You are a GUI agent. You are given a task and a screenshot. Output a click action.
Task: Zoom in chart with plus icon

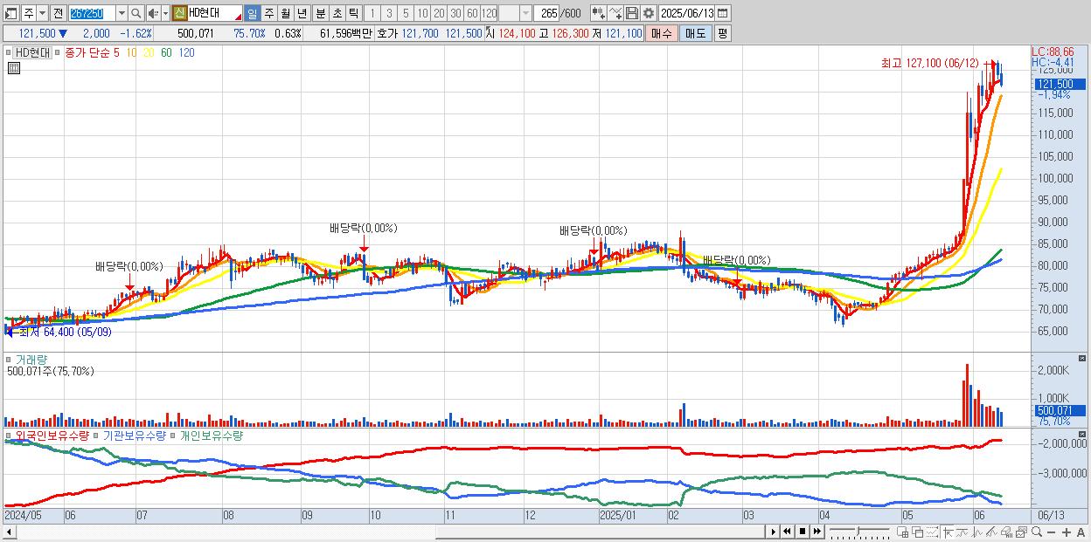click(x=1066, y=532)
